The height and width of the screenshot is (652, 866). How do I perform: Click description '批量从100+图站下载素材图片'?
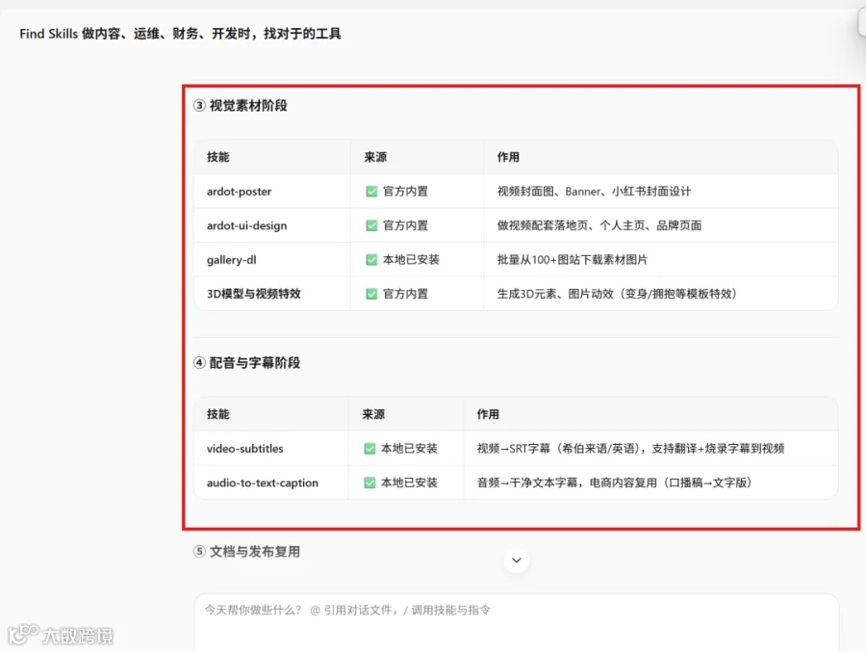tap(573, 260)
